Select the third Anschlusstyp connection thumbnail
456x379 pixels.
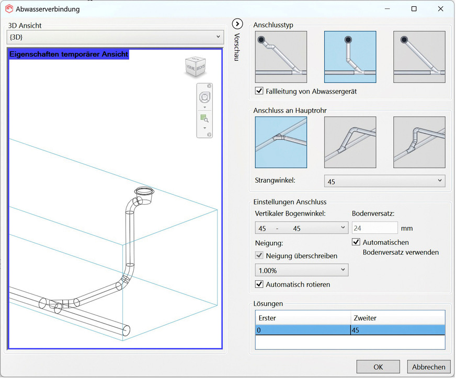click(x=419, y=57)
